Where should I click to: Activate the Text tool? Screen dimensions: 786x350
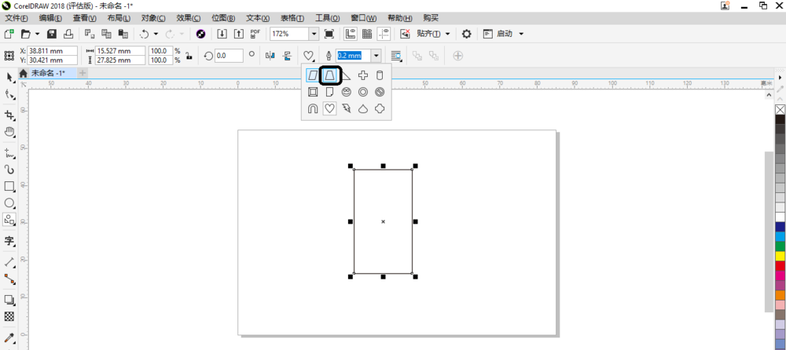(9, 241)
